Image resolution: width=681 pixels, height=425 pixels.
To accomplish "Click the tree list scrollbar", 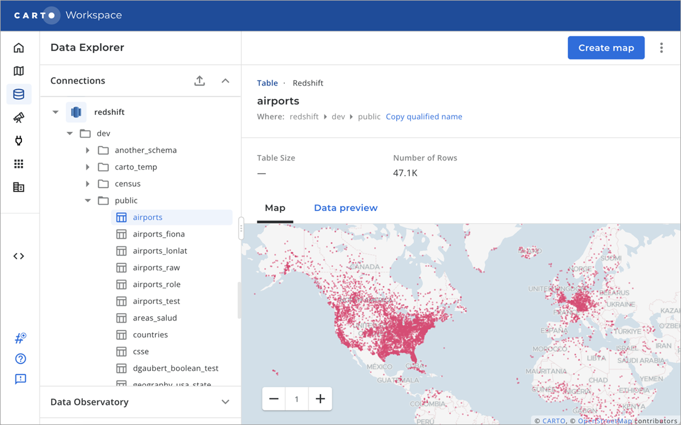I will (239, 300).
